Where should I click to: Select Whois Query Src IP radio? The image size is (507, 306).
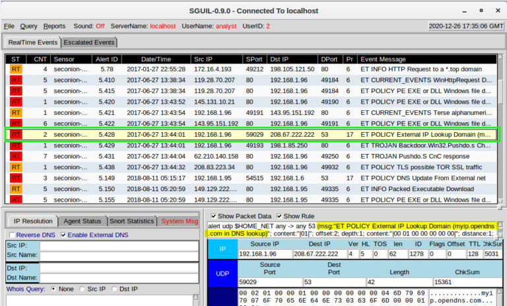tap(82, 289)
